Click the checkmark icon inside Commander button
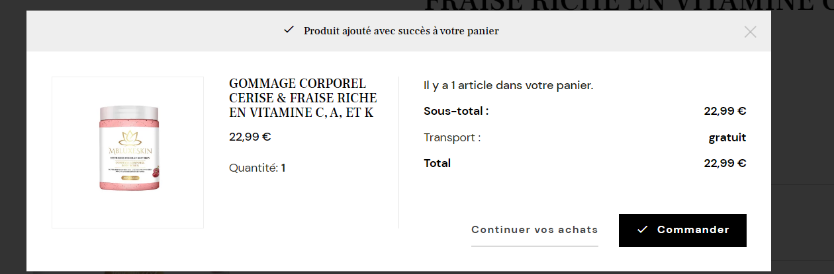Screen dimensions: 834x274 642,230
